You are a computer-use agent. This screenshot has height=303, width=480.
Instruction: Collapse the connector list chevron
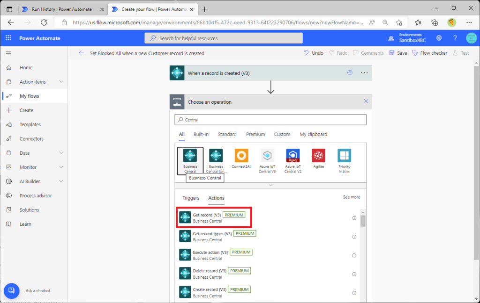pos(270,185)
